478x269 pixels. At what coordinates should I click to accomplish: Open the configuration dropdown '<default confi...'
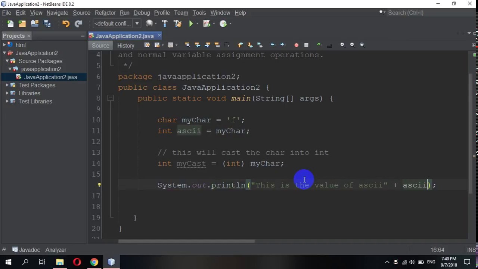117,24
